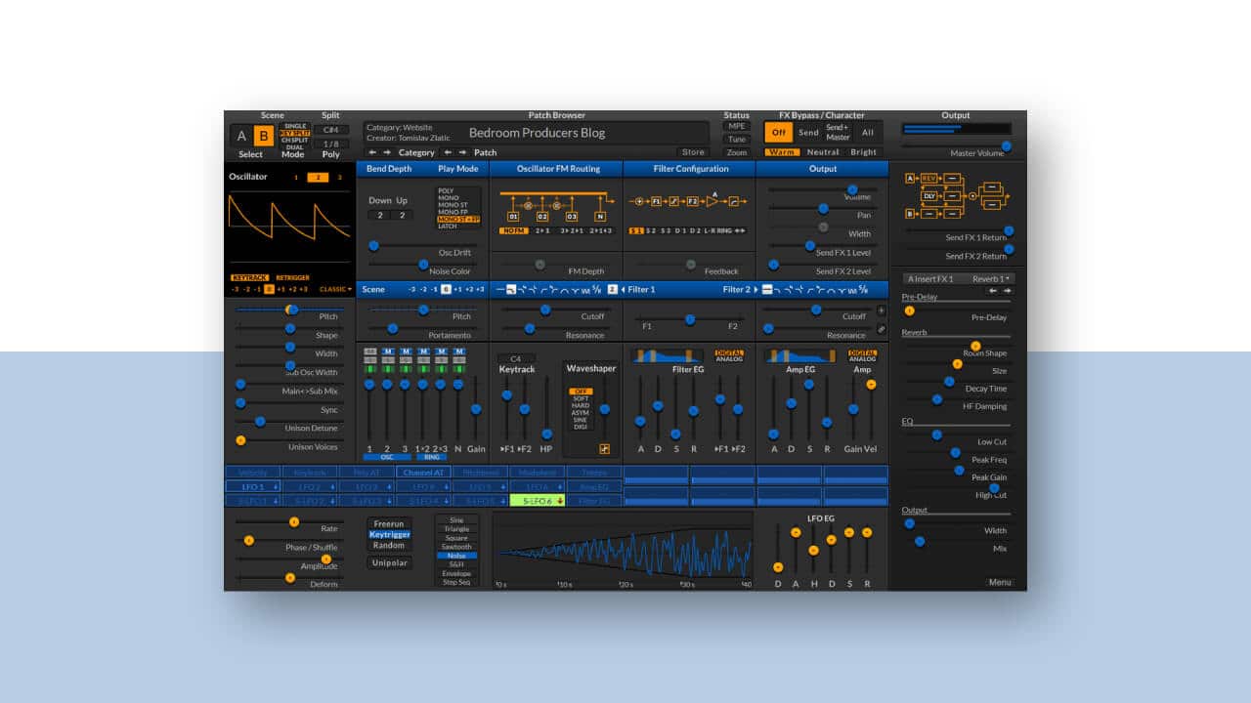The image size is (1251, 703).
Task: Switch to Scene A
Action: (241, 137)
